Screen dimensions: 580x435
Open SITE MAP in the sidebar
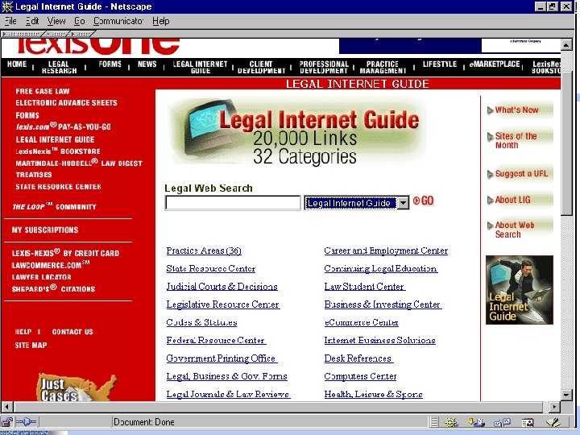[x=31, y=345]
